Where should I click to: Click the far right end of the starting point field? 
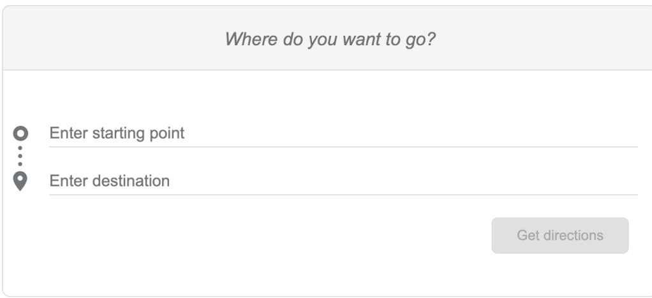(628, 133)
